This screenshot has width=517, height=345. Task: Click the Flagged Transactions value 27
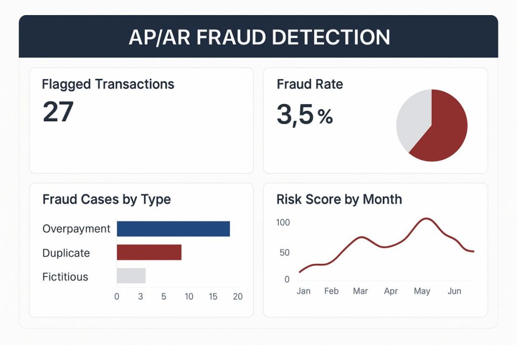tap(58, 112)
